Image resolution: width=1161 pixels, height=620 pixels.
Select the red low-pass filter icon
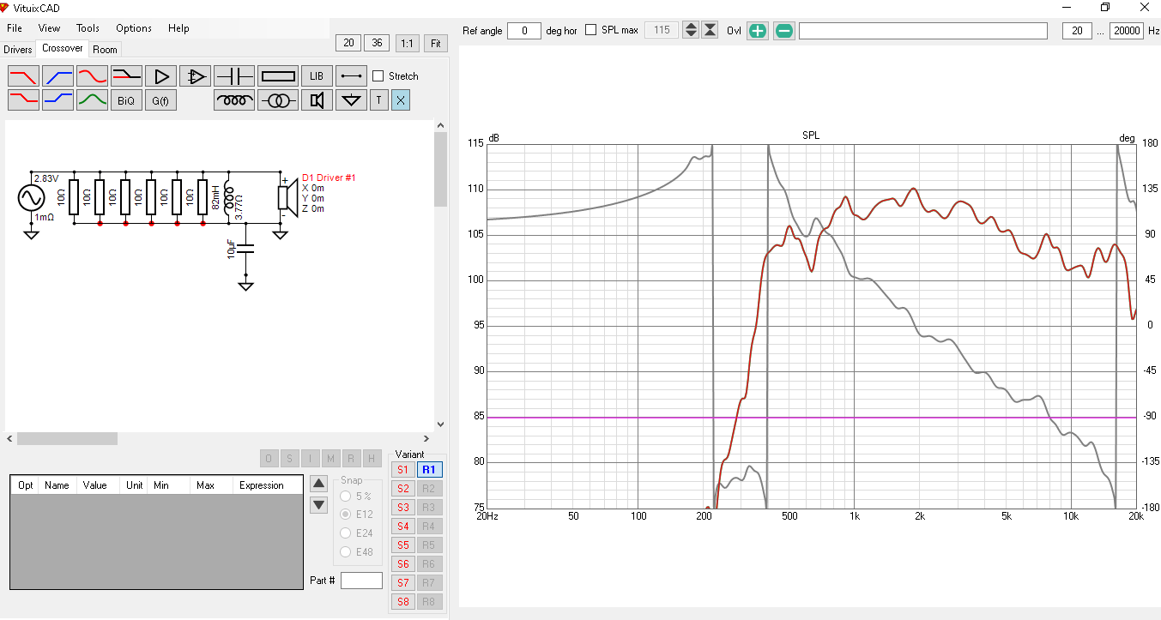point(23,75)
